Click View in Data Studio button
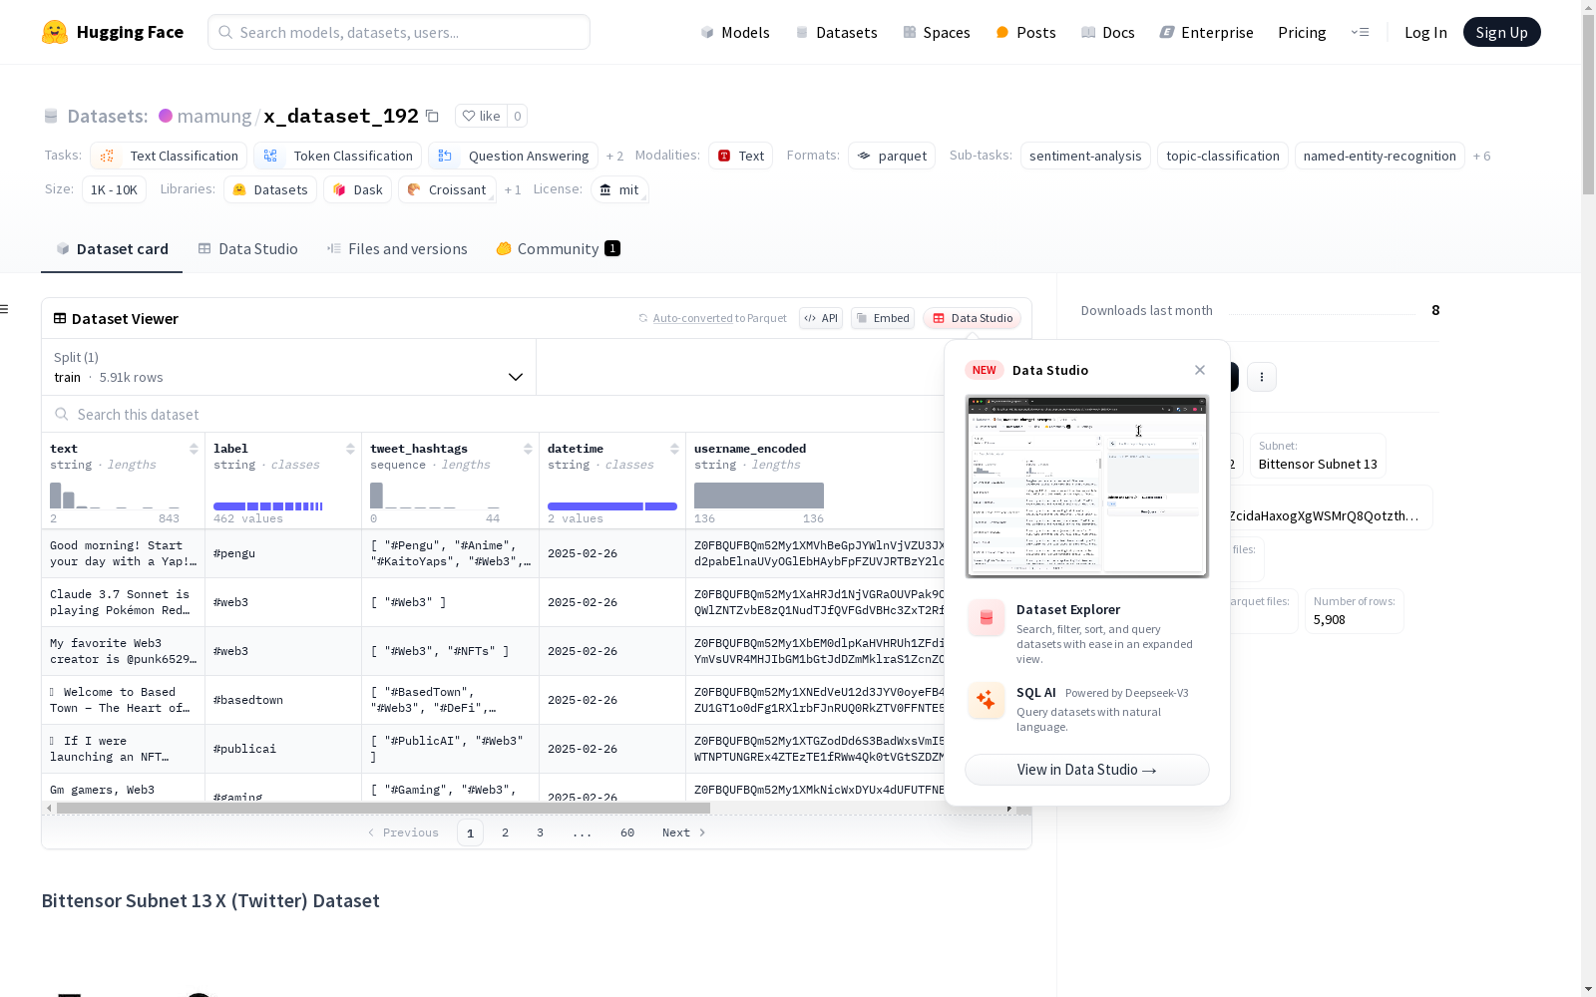This screenshot has width=1596, height=997. coord(1086,770)
